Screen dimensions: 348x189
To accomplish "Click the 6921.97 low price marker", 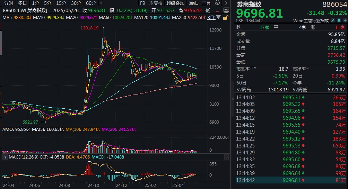I will point(30,122).
